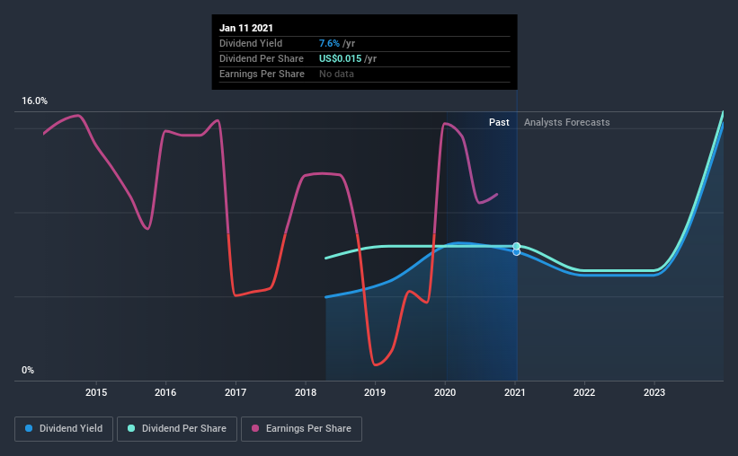Select the 2020 axis label
The width and height of the screenshot is (738, 456).
[x=445, y=392]
